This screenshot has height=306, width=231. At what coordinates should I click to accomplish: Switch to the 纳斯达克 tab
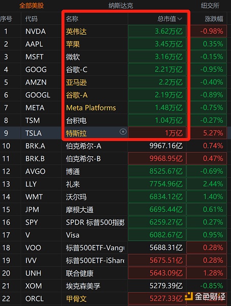(121, 6)
